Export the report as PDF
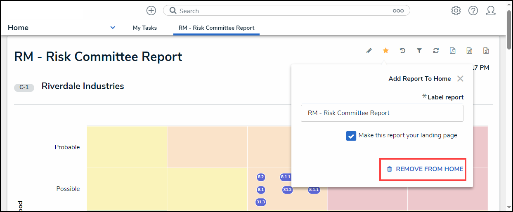 (452, 51)
